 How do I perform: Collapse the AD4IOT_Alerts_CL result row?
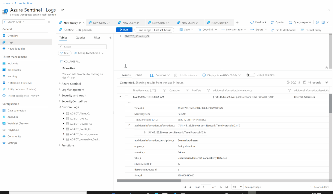coord(120,97)
